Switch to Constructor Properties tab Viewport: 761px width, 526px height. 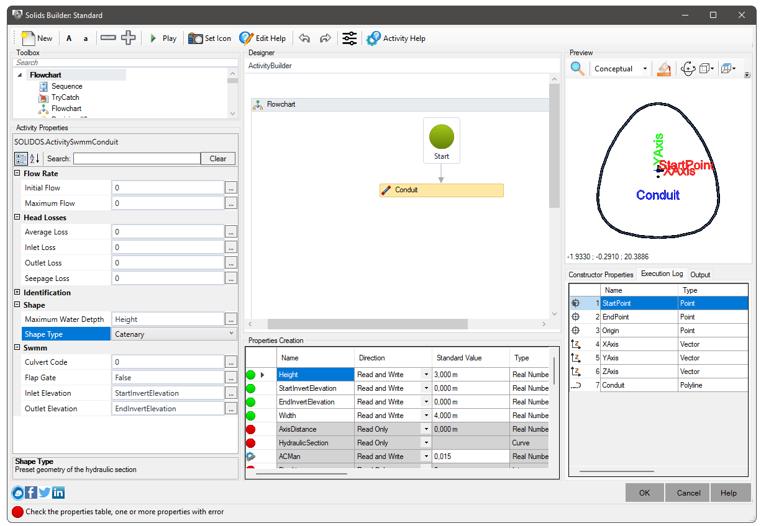click(601, 275)
